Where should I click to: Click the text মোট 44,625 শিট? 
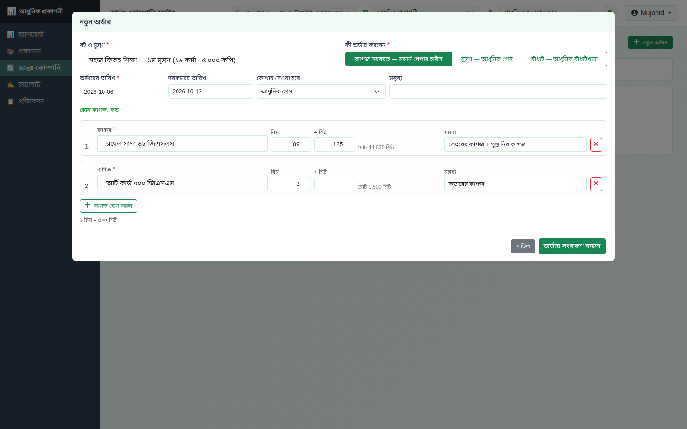pos(376,147)
